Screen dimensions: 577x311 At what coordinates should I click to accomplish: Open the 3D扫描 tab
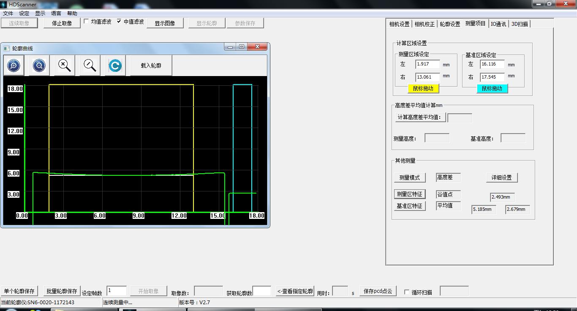pos(520,24)
